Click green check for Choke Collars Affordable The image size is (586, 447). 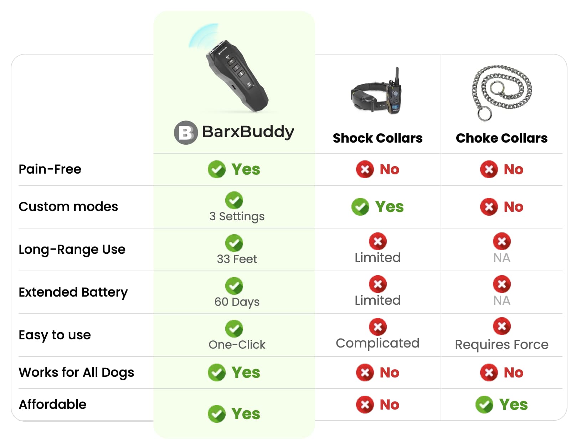[484, 405]
